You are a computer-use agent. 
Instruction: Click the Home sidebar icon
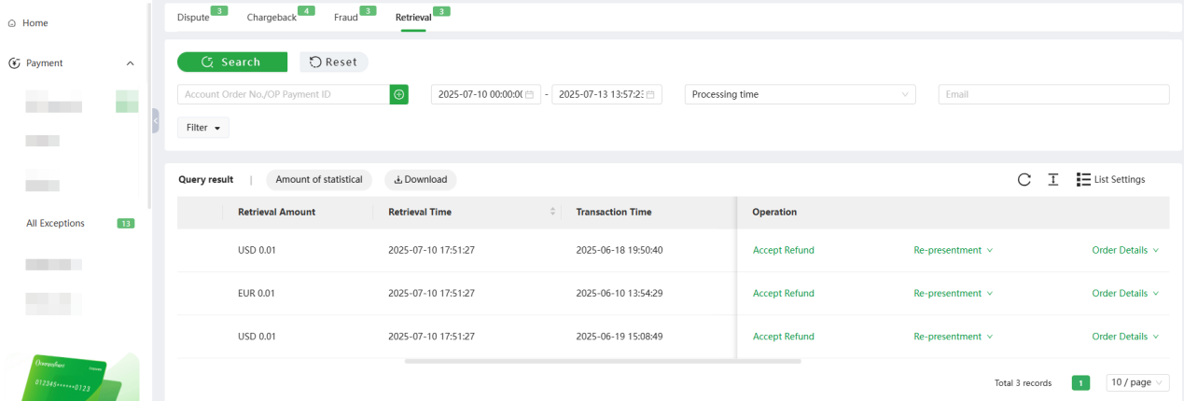tap(13, 23)
